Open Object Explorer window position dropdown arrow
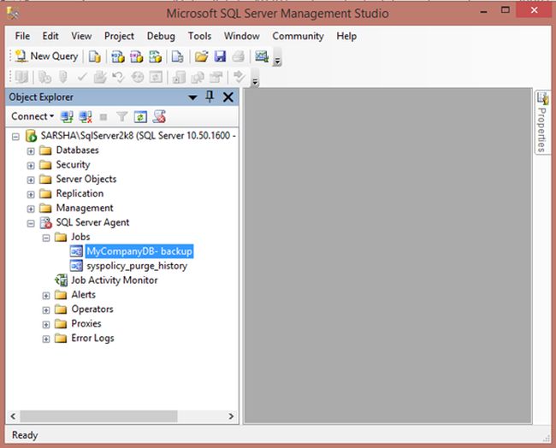The image size is (556, 448). [x=192, y=97]
